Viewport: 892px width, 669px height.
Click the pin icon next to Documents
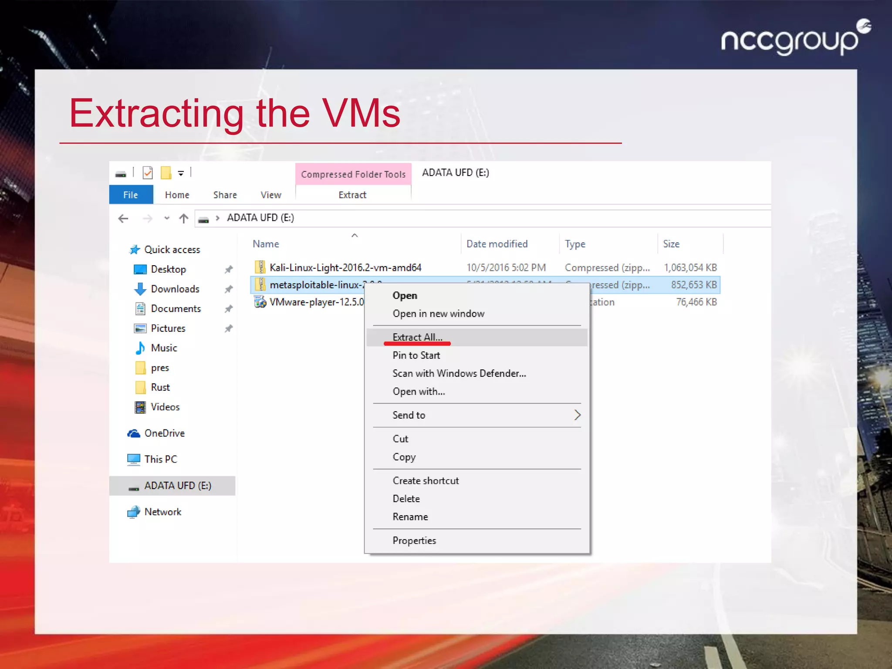tap(229, 309)
